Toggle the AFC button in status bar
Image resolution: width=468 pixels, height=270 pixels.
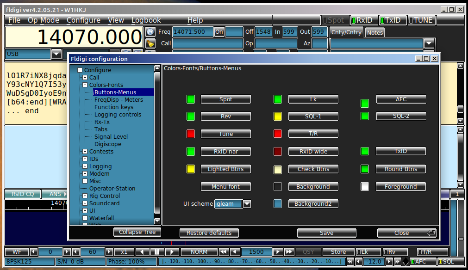pos(423,262)
